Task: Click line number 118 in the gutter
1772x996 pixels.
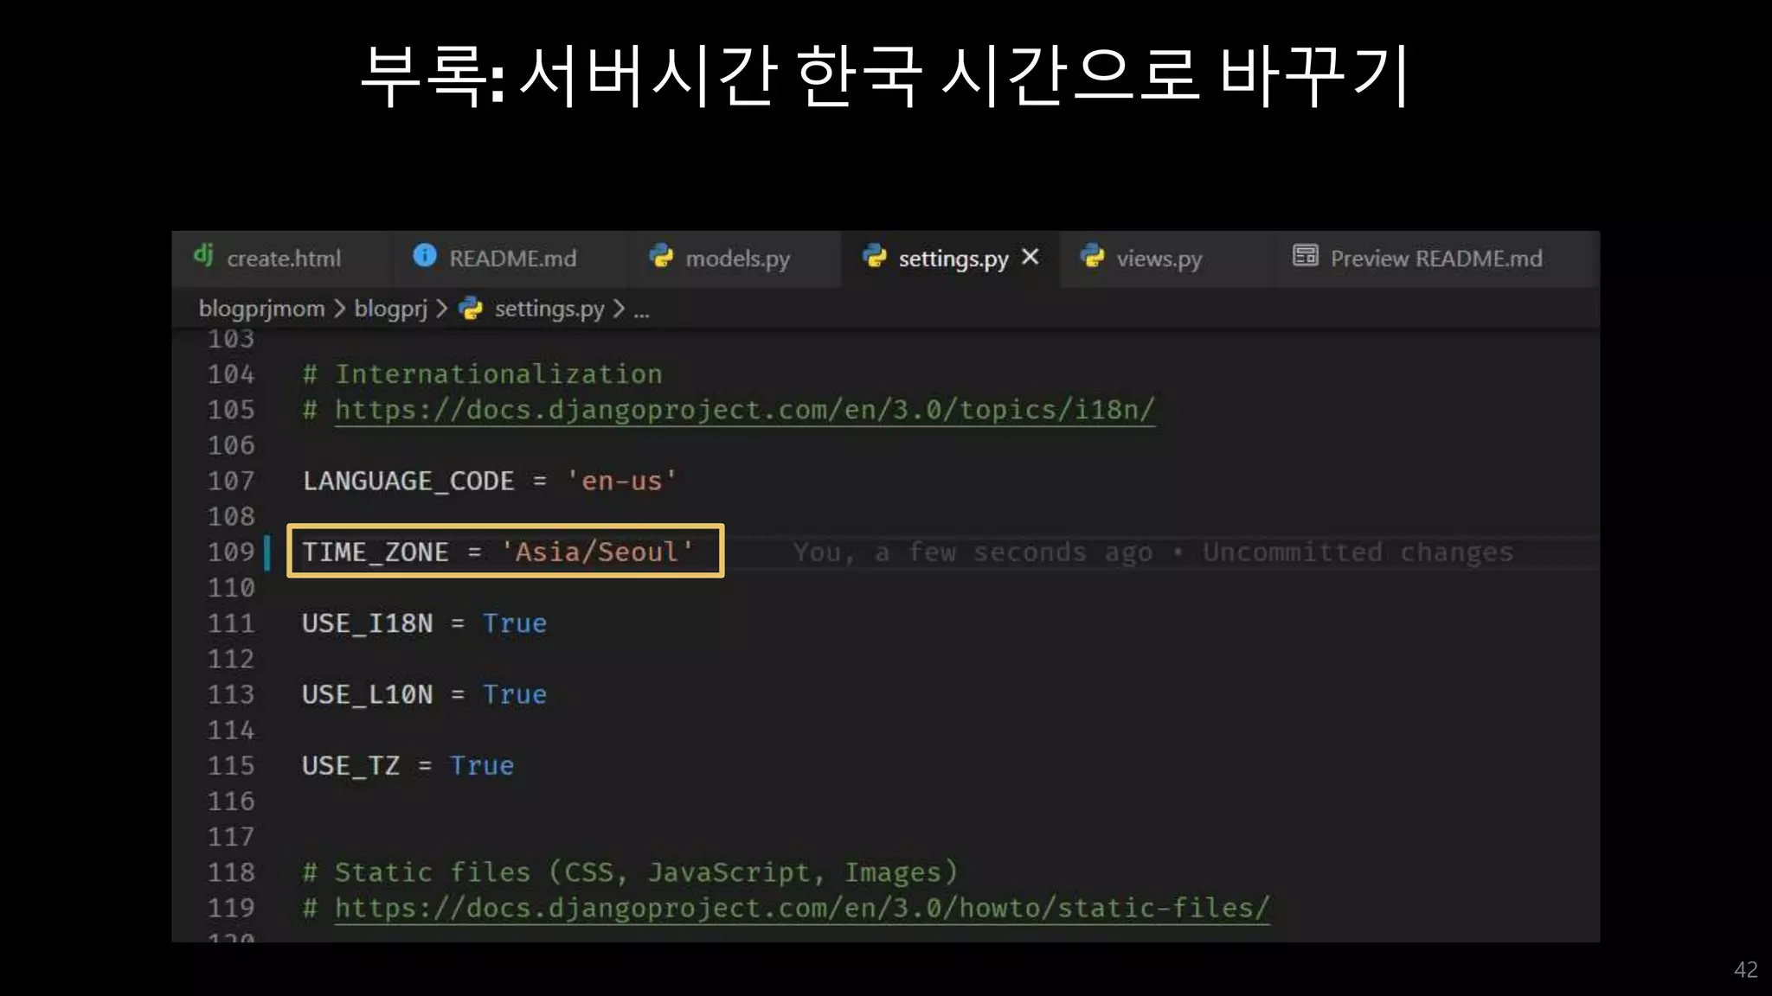Action: click(231, 872)
